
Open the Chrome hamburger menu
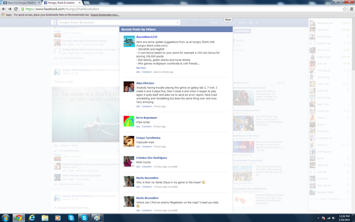point(352,9)
